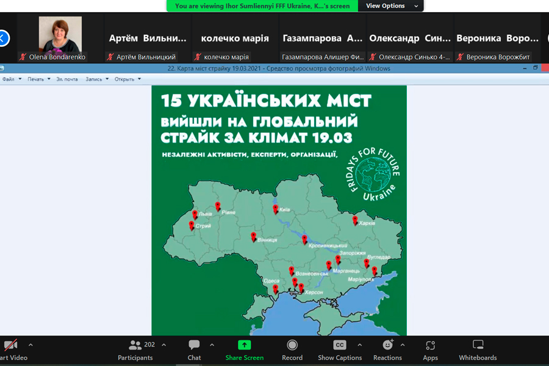
Task: Start recording with the Record icon
Action: point(292,345)
